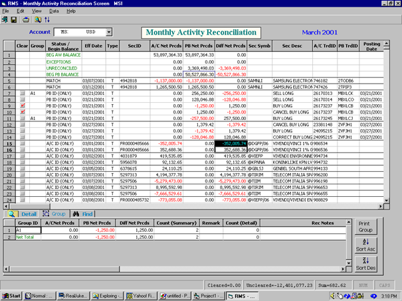Image resolution: width=402 pixels, height=301 pixels.
Task: Click group grid horizontal scrollbar thumb
Action: (64, 269)
